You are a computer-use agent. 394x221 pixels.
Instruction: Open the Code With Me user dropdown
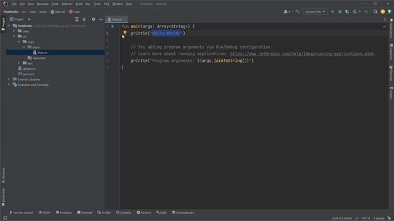click(287, 12)
